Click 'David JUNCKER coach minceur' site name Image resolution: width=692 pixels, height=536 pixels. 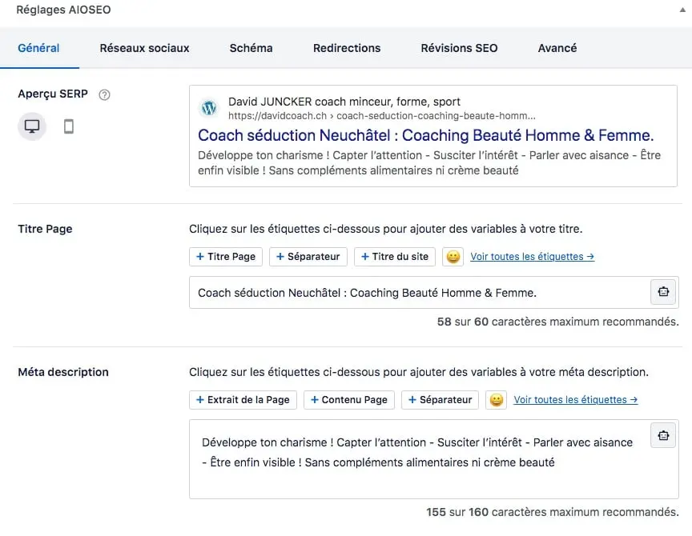pyautogui.click(x=344, y=102)
